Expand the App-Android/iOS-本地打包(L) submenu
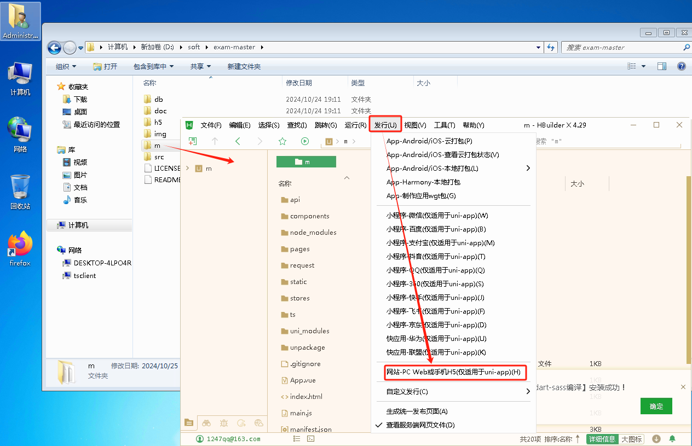This screenshot has height=446, width=692. point(527,169)
